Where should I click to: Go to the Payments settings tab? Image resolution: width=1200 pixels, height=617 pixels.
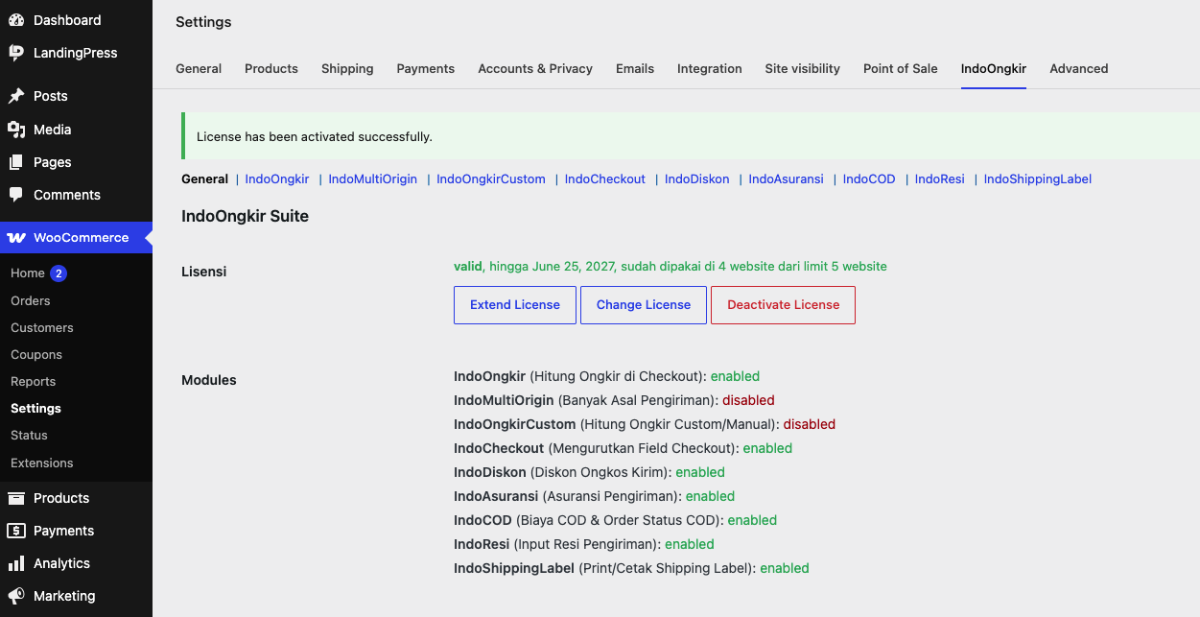coord(426,68)
